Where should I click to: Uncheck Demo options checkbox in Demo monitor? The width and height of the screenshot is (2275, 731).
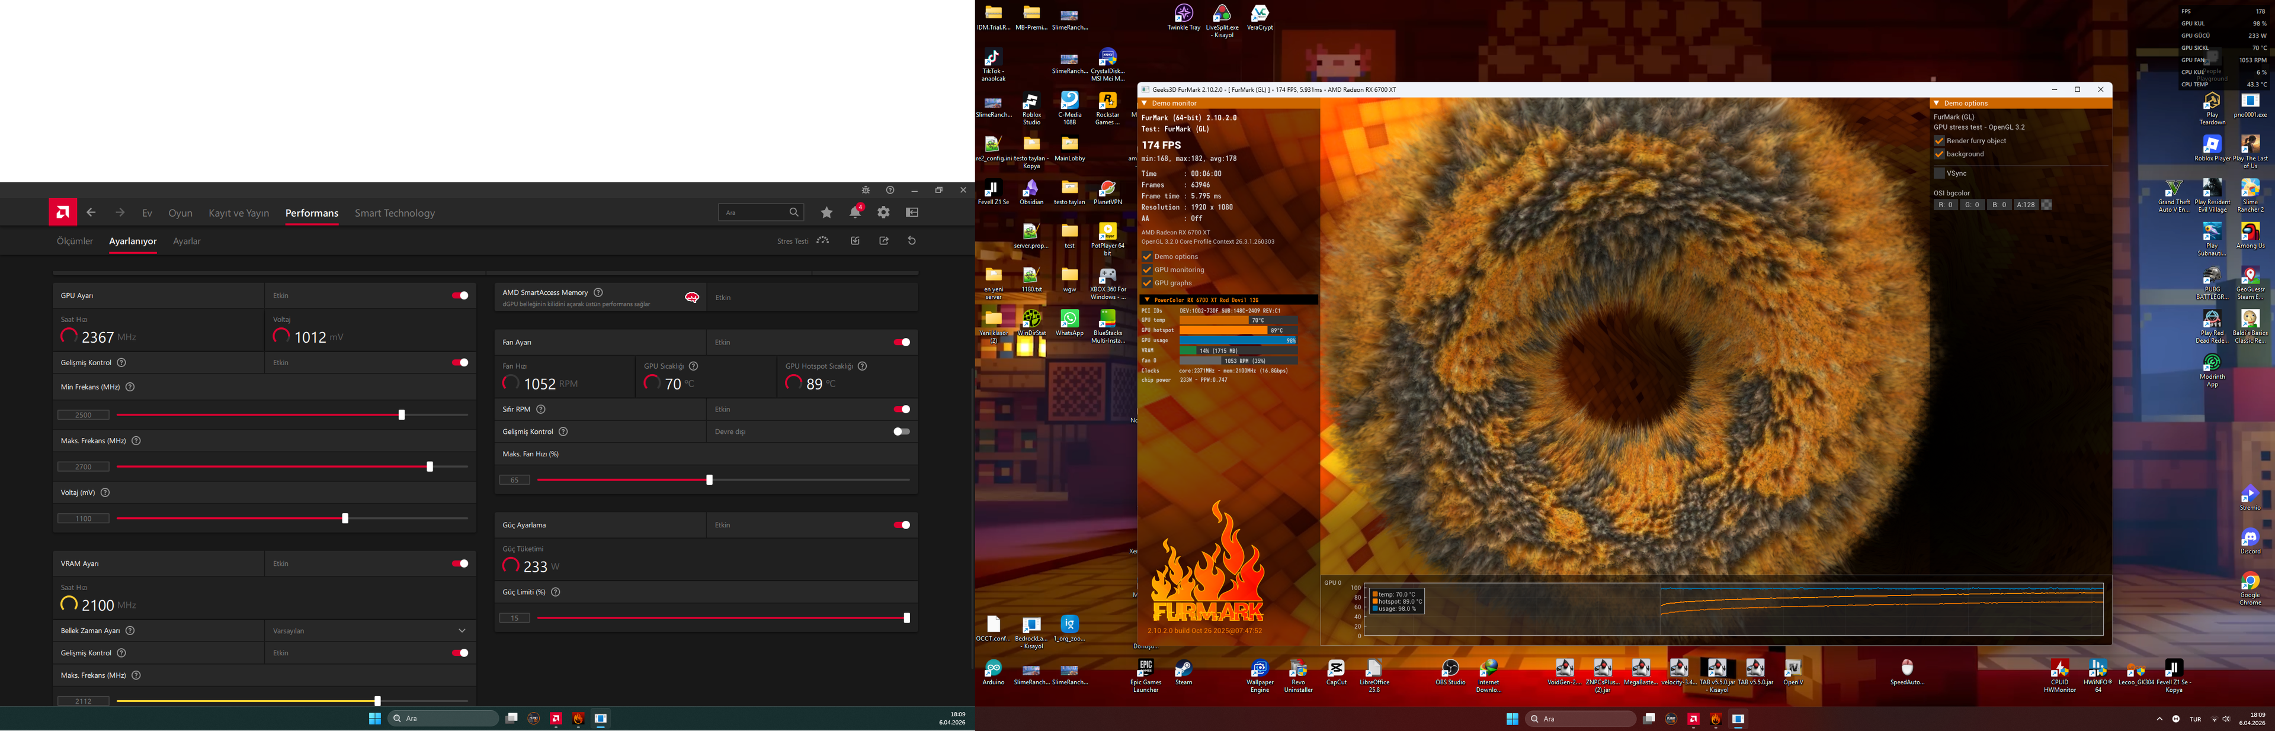tap(1147, 256)
